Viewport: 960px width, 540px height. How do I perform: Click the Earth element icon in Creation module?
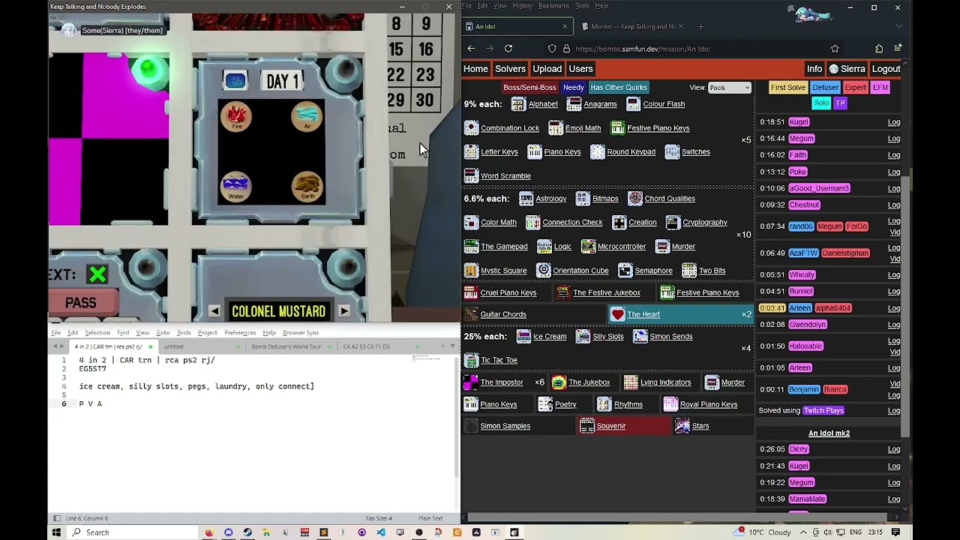[x=307, y=186]
